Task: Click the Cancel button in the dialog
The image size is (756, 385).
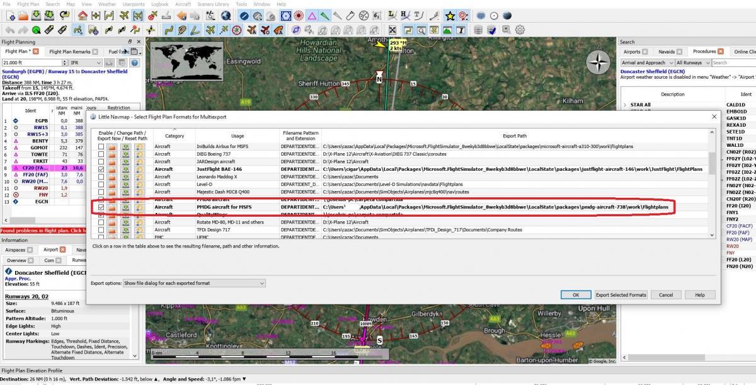Action: pyautogui.click(x=666, y=295)
